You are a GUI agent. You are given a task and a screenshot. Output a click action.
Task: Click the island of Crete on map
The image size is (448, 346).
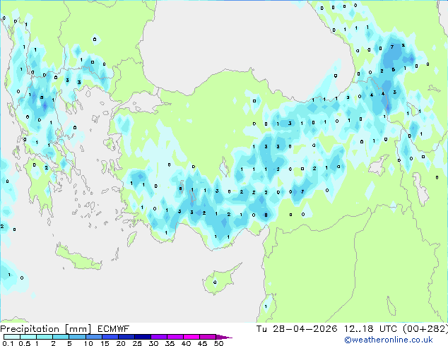78,258
